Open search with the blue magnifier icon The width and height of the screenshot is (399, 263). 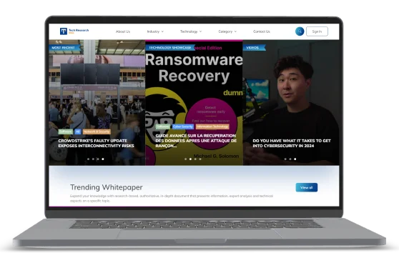click(300, 31)
